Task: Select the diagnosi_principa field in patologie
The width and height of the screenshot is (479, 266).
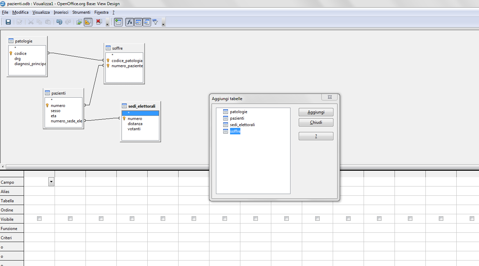Action: pyautogui.click(x=30, y=64)
